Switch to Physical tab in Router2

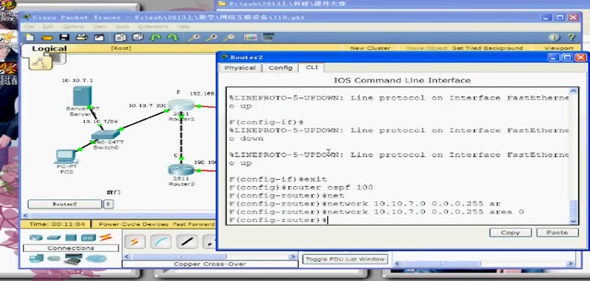240,67
